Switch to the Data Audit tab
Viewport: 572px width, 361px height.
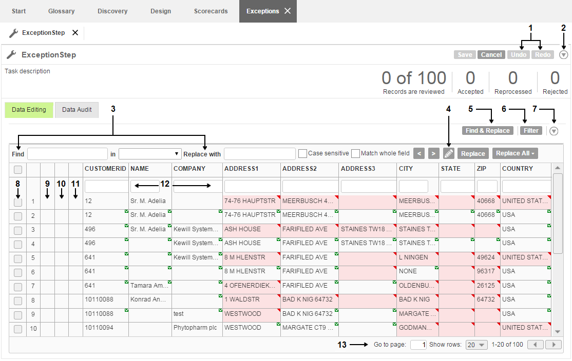(x=77, y=110)
